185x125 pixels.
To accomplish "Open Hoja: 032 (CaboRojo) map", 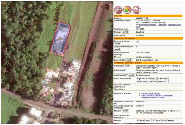I will 146,79.
